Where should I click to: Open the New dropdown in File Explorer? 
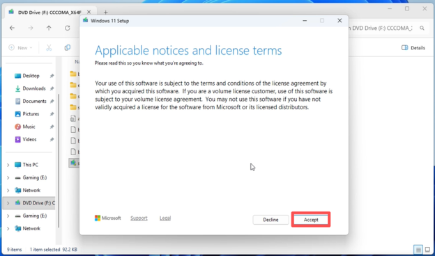pyautogui.click(x=20, y=47)
